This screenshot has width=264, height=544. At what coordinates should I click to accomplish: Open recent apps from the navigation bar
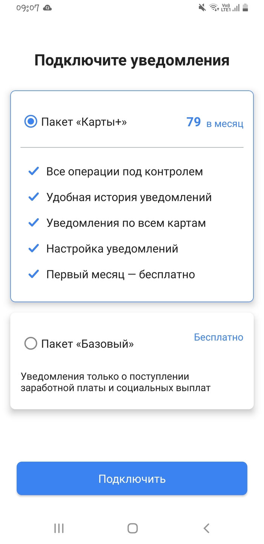[x=58, y=528]
